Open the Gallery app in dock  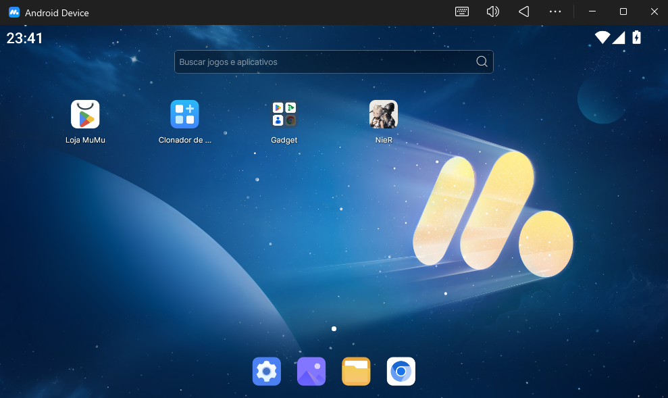(x=311, y=371)
